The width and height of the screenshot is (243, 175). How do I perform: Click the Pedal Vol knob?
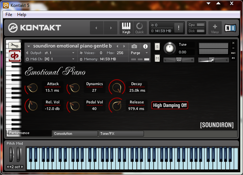coord(74,106)
